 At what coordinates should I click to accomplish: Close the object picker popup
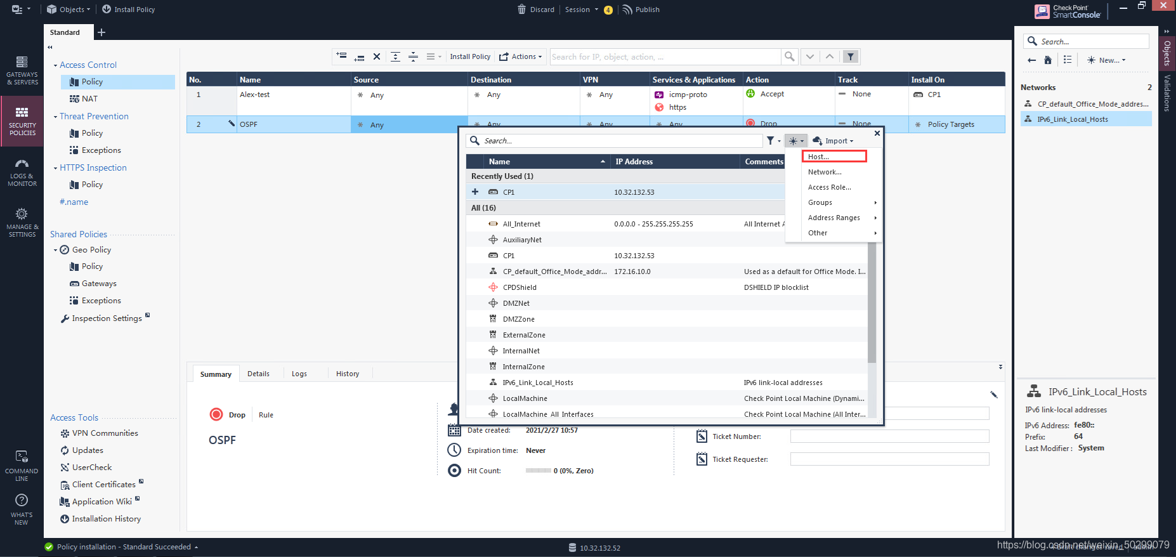click(x=877, y=133)
